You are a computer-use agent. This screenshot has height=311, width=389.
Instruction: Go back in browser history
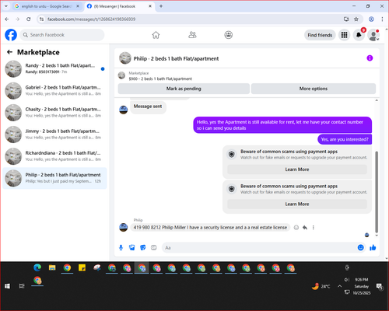coord(7,19)
